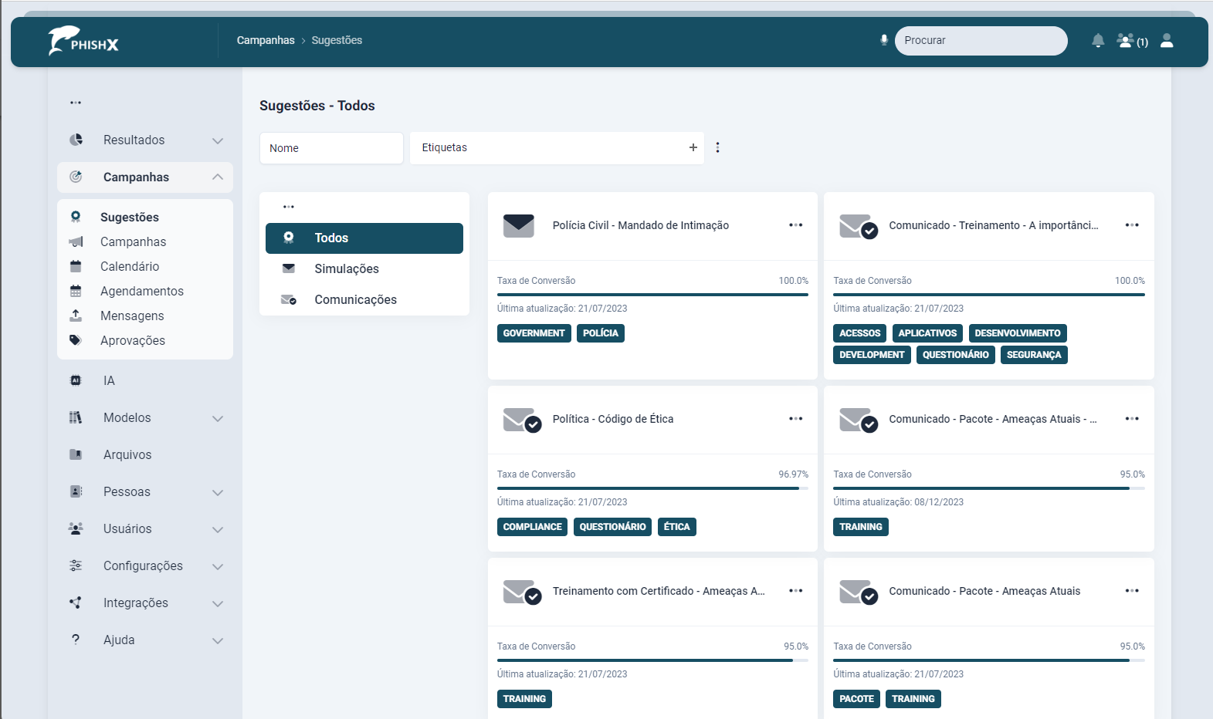Image resolution: width=1213 pixels, height=719 pixels.
Task: Click the Campanhas breadcrumb link
Action: [x=266, y=40]
